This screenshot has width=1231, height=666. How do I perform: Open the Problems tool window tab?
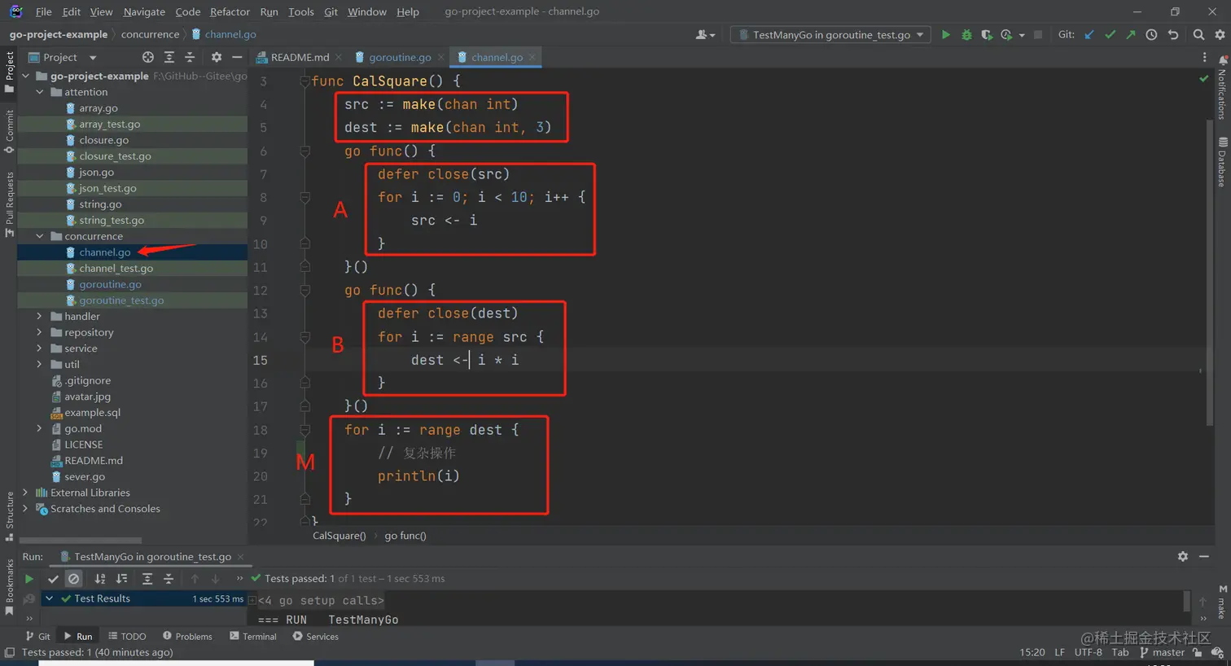187,637
